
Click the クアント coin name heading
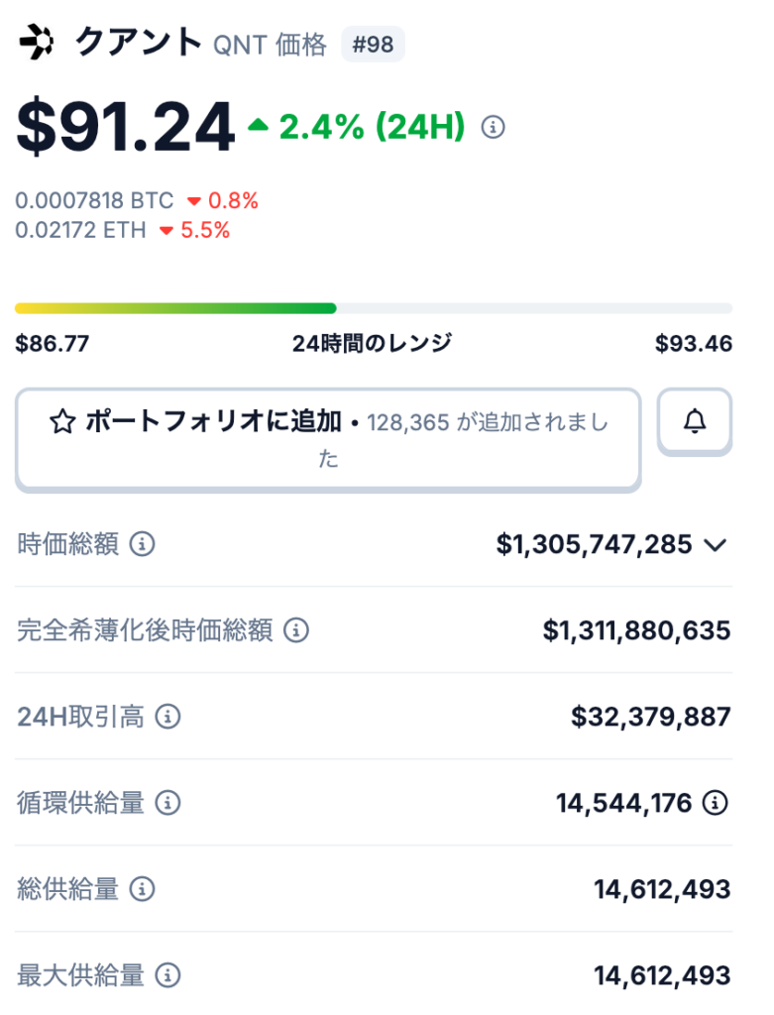(138, 43)
